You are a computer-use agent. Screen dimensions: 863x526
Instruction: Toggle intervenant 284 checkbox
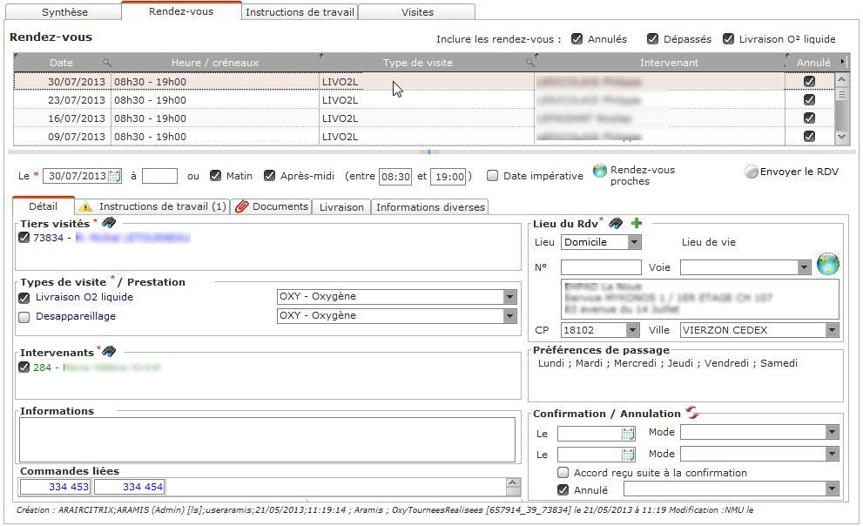(24, 367)
